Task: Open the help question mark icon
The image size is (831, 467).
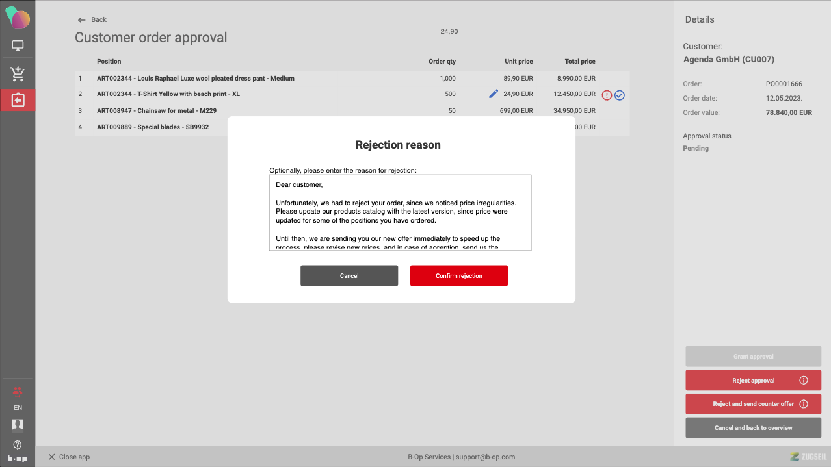Action: [x=18, y=445]
